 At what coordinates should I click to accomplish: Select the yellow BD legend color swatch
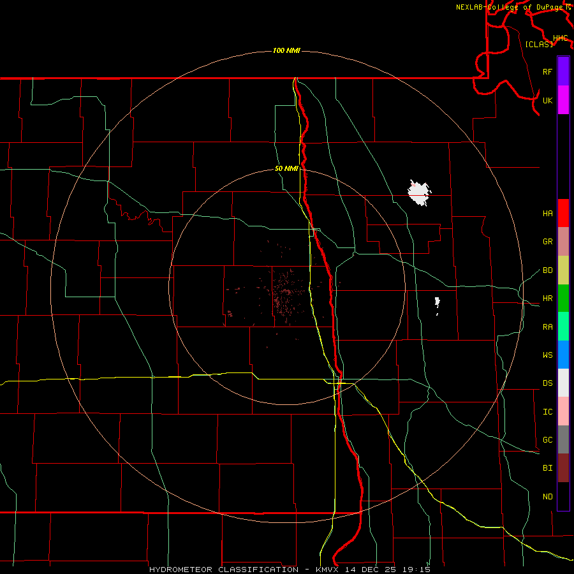563,270
